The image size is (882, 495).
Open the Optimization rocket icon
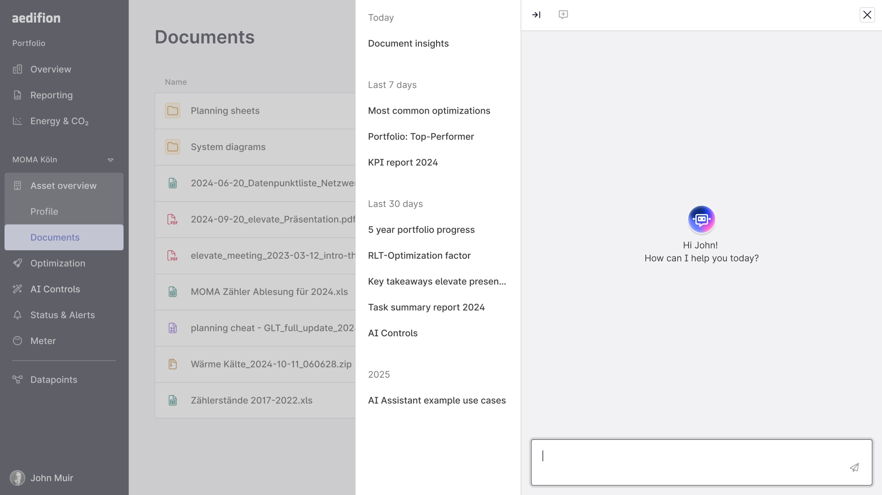18,263
